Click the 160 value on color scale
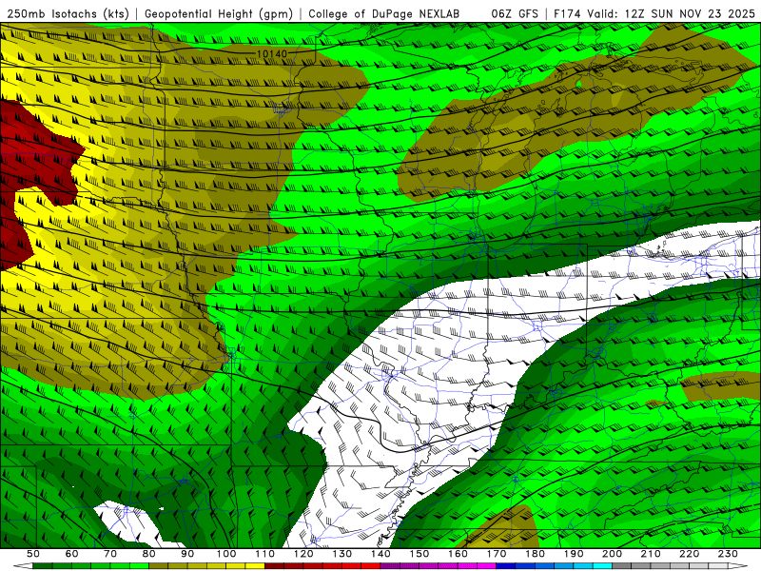The width and height of the screenshot is (761, 571). (459, 554)
